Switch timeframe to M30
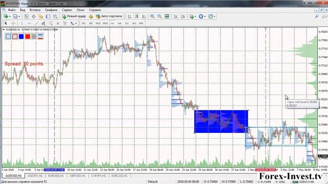The image size is (328, 184). 105,24
